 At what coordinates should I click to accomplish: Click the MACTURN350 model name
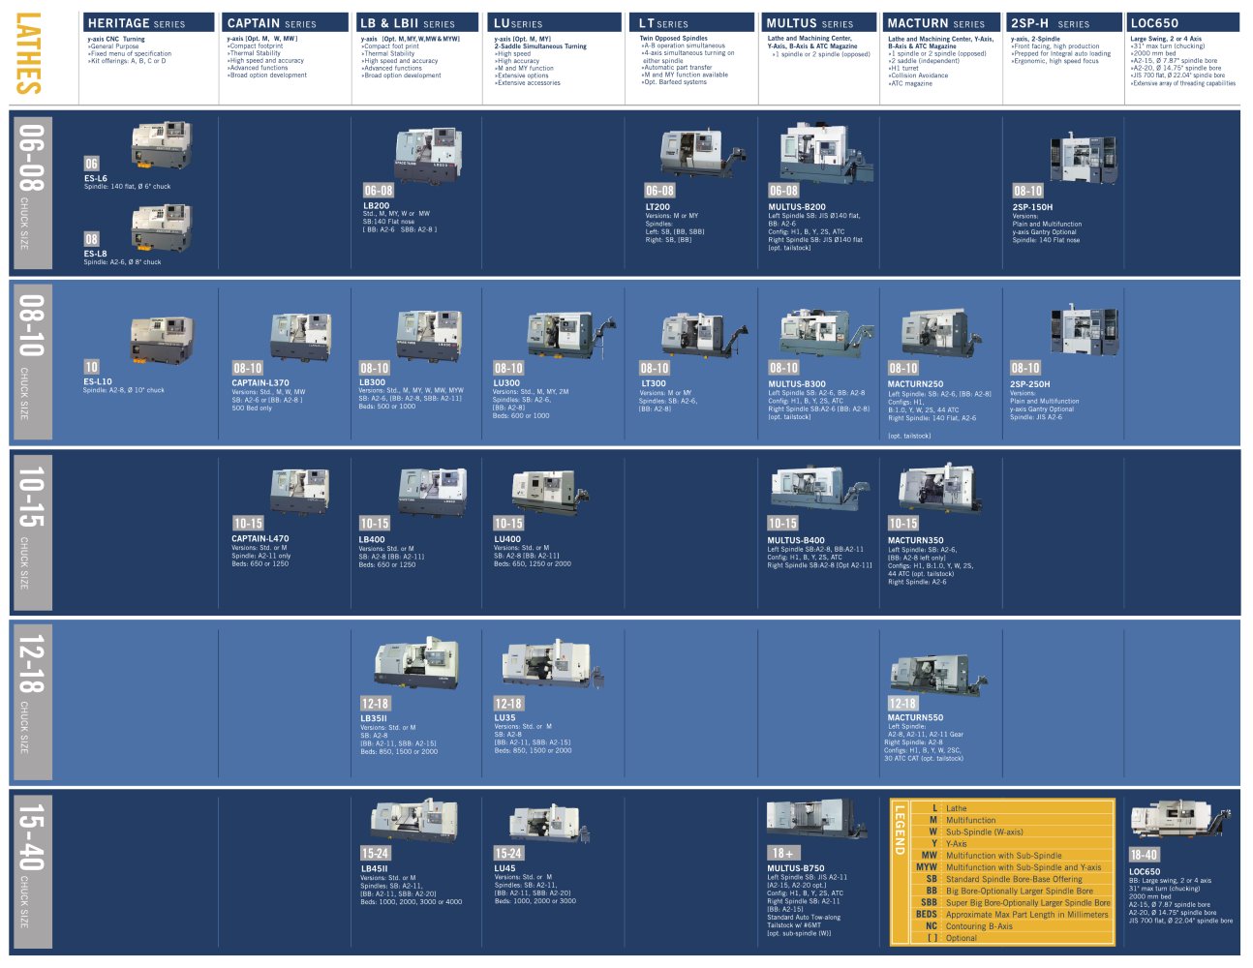(915, 540)
